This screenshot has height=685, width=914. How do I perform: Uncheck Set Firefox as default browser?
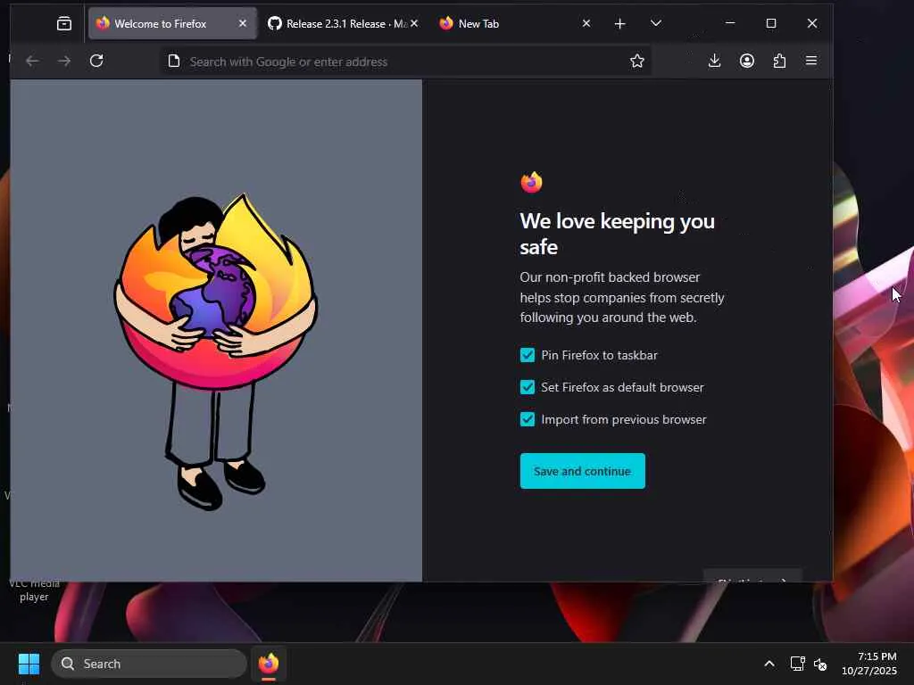(x=527, y=387)
